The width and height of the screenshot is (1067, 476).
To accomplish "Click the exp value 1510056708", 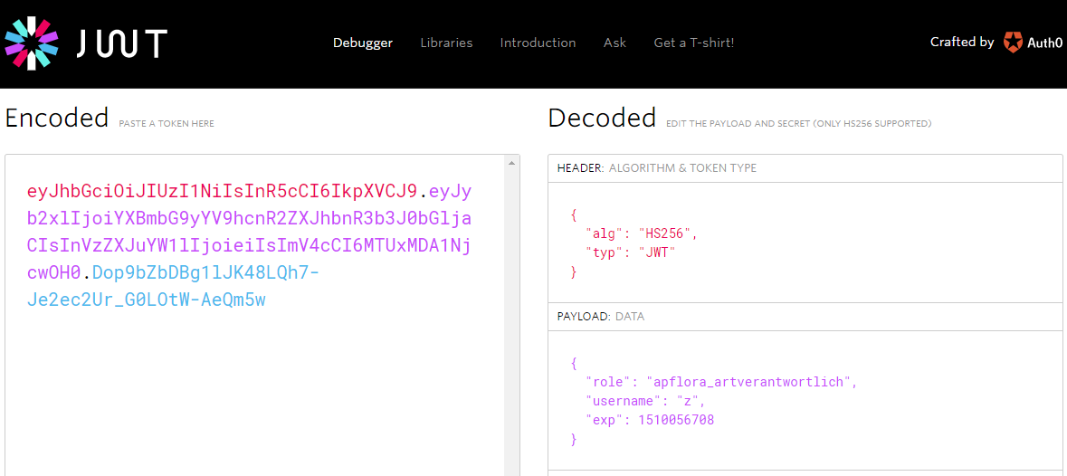I will click(x=676, y=420).
